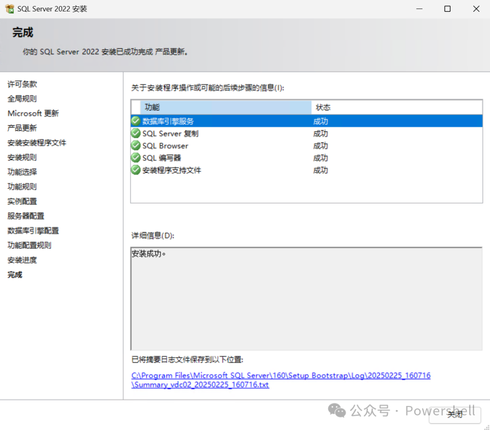Select the 功能规则 step
Screen dimensions: 490x430
coord(22,187)
